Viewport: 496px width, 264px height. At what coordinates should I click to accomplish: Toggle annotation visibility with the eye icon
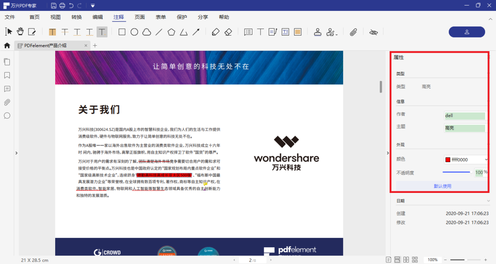point(374,32)
